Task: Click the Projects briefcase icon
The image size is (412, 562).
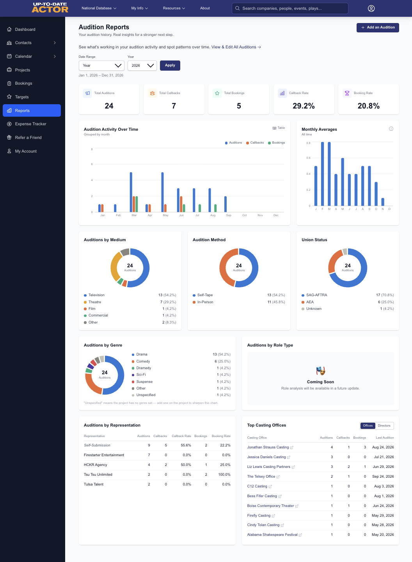Action: coord(9,70)
